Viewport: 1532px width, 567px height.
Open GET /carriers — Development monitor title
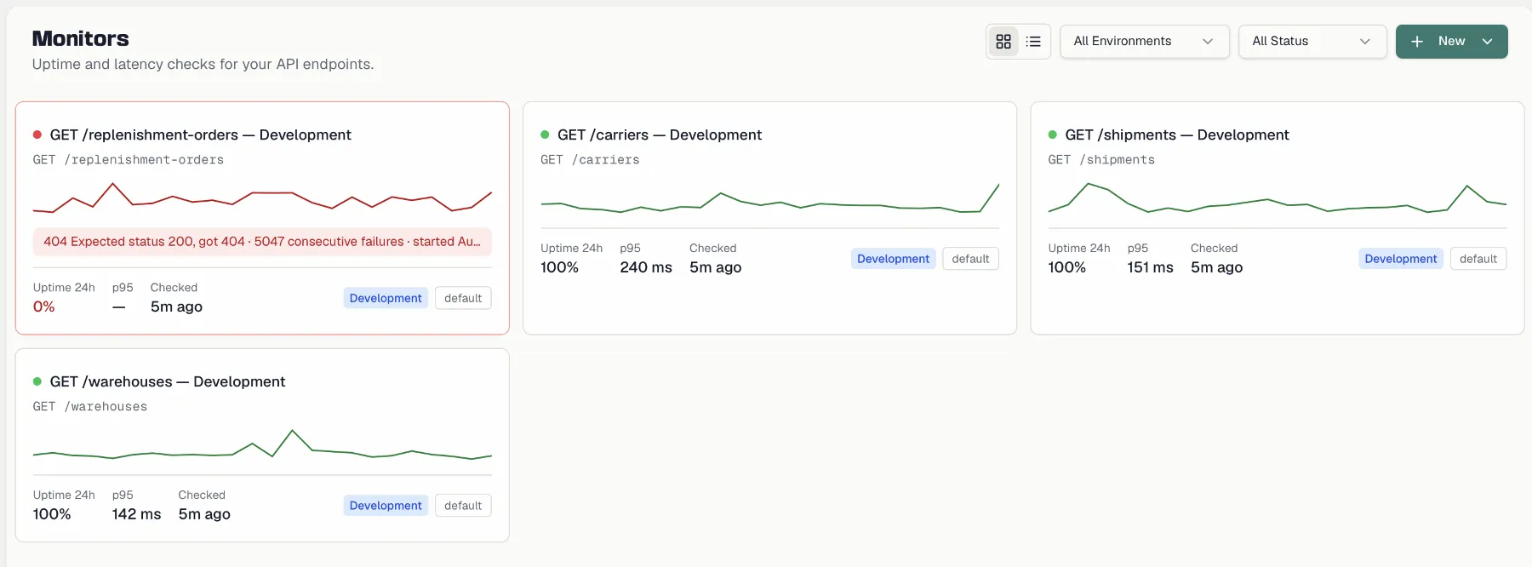[660, 135]
